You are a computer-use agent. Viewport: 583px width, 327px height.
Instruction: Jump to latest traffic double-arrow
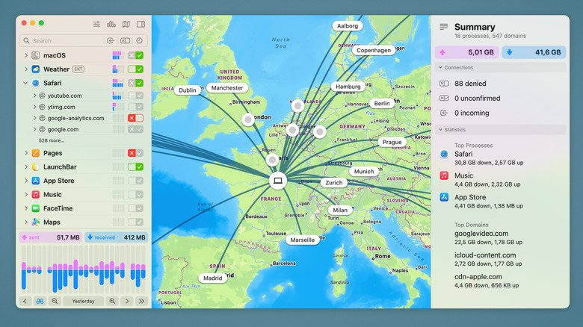click(142, 301)
